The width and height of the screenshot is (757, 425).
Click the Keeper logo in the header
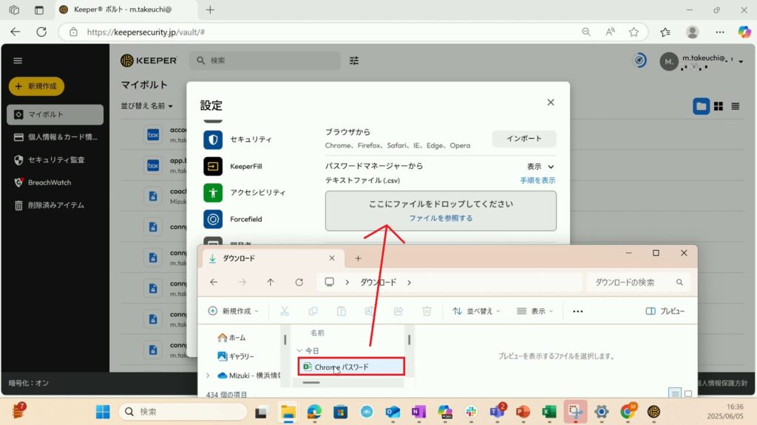tap(149, 61)
